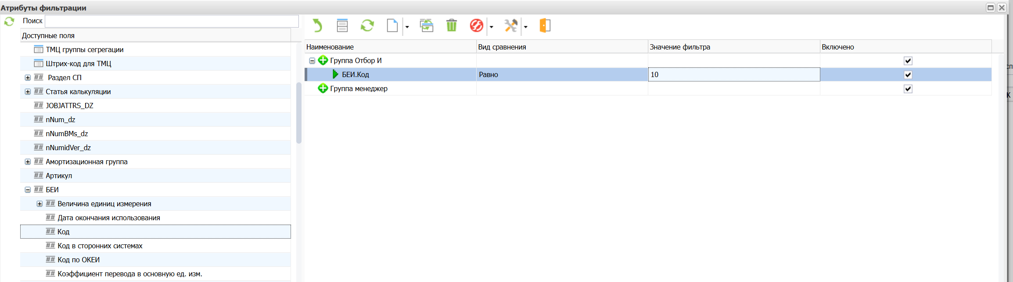Image resolution: width=1013 pixels, height=282 pixels.
Task: Click the red wrench circle icon
Action: pyautogui.click(x=476, y=26)
